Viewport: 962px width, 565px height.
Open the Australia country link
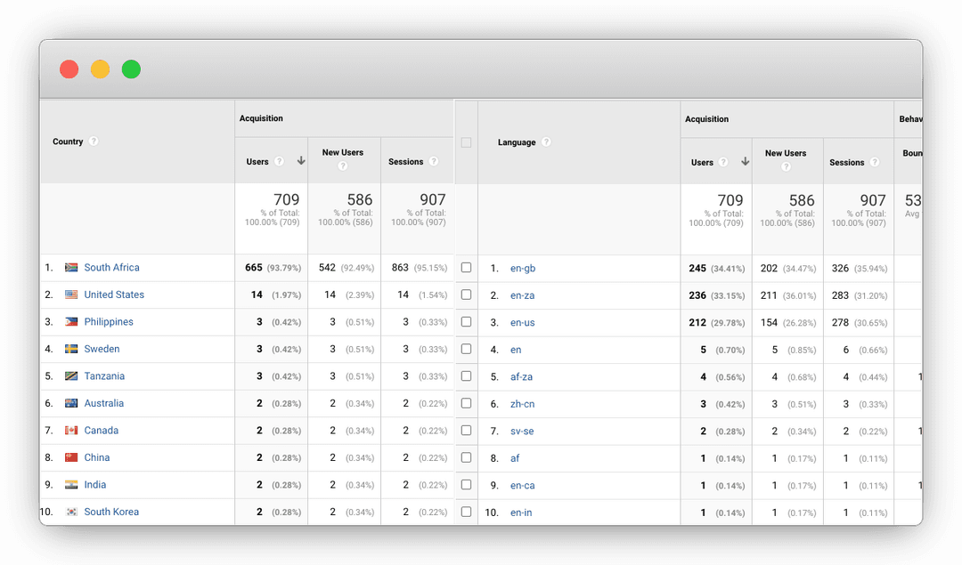coord(103,402)
